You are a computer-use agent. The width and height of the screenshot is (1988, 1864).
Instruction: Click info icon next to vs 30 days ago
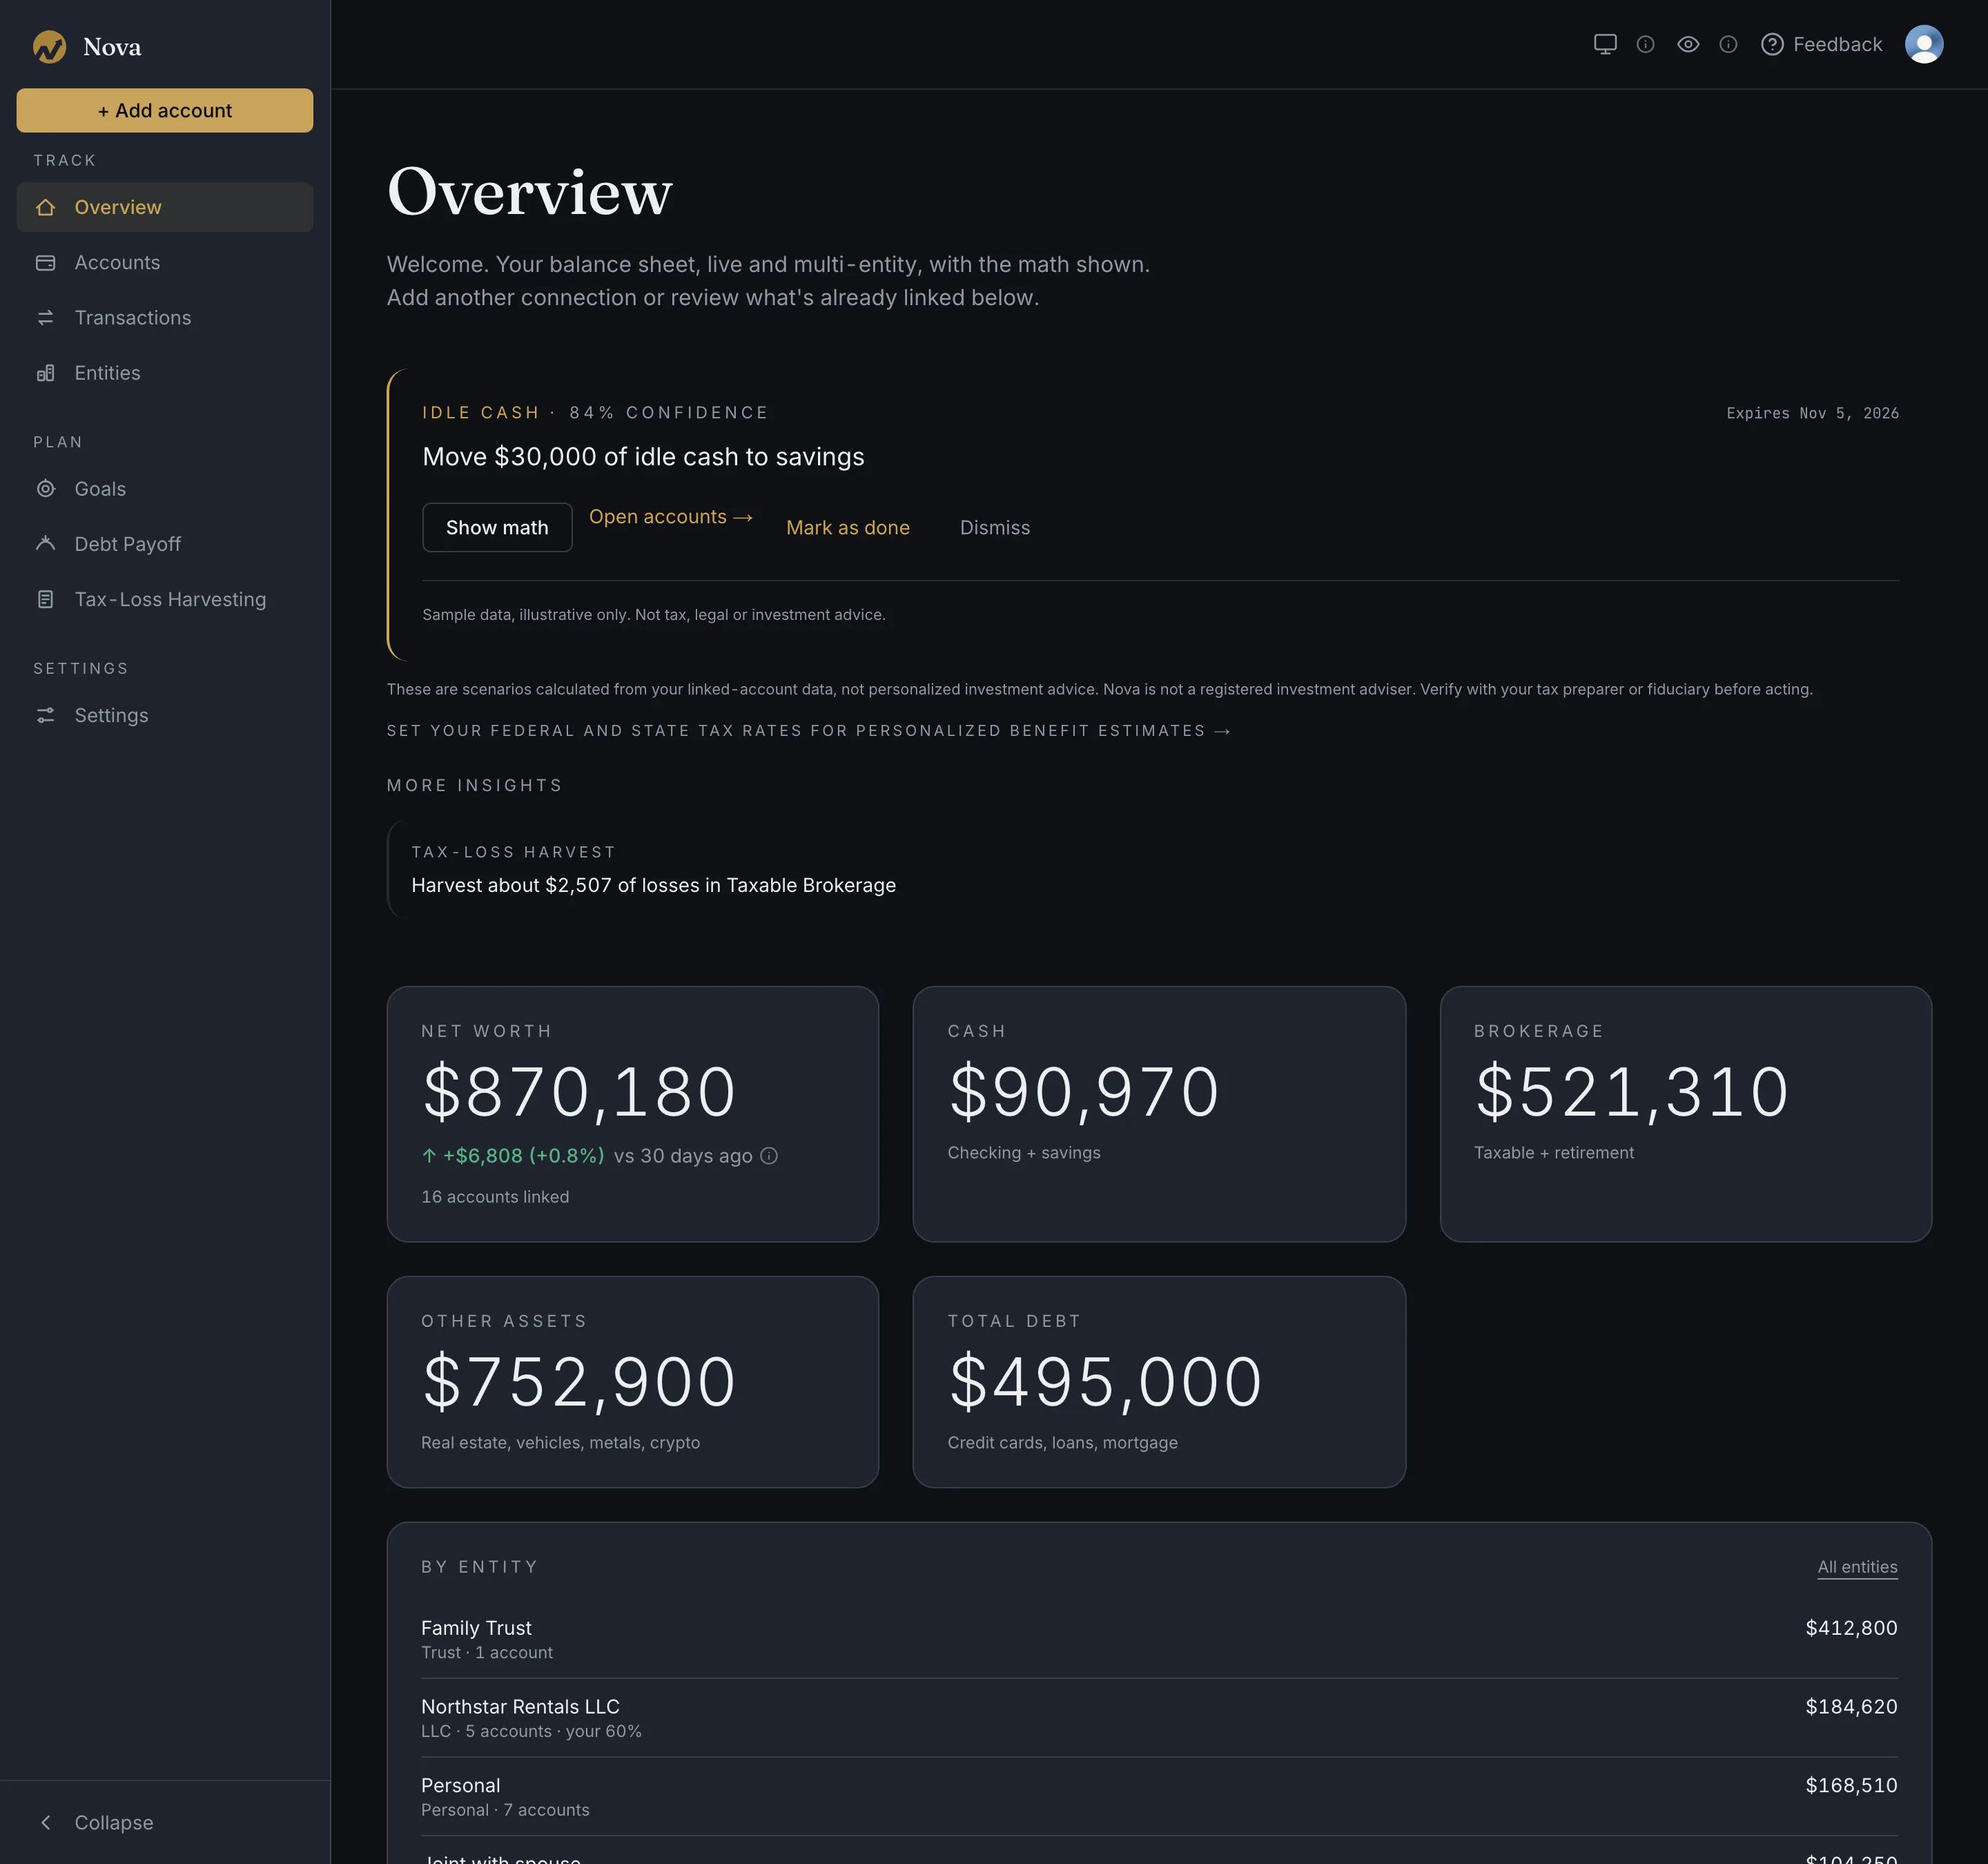point(769,1156)
